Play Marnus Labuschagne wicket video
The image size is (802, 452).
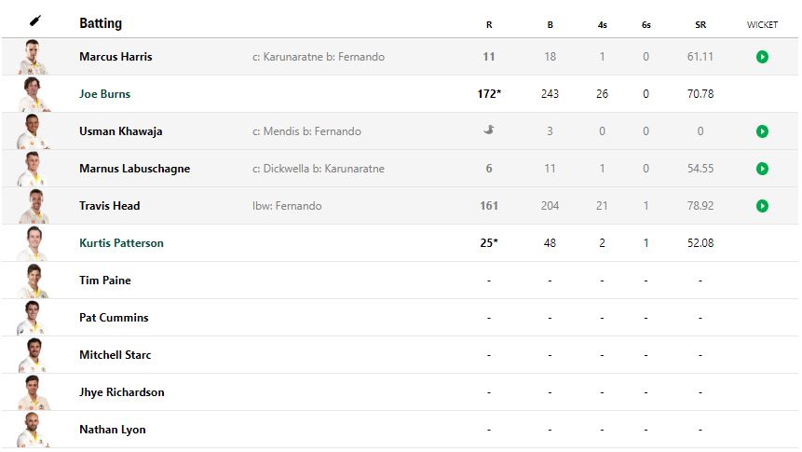[762, 169]
